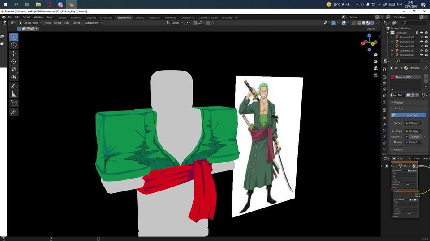Click the zoom view magnifier icon in viewport

point(375,55)
